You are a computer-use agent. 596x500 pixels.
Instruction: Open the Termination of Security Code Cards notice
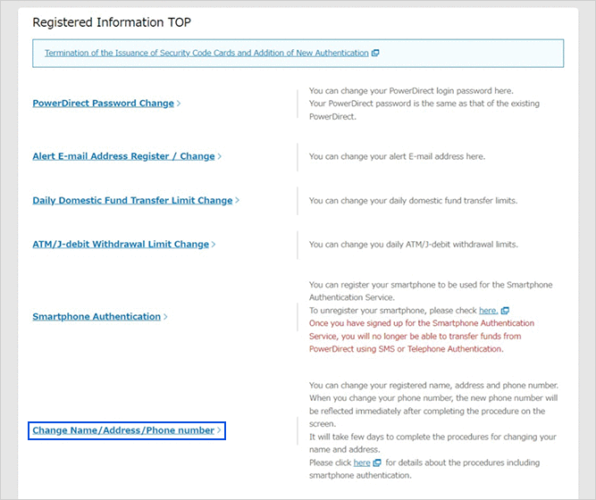point(206,53)
